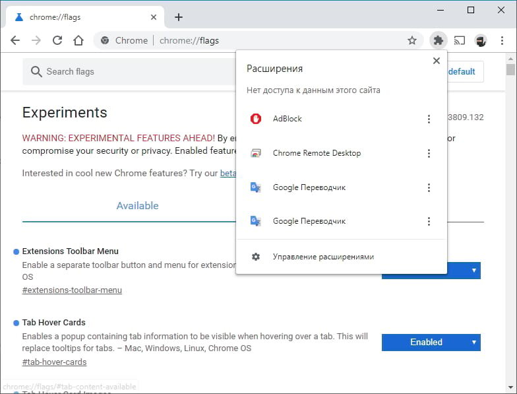Open the Cast media icon
Image resolution: width=517 pixels, height=394 pixels.
(x=459, y=41)
